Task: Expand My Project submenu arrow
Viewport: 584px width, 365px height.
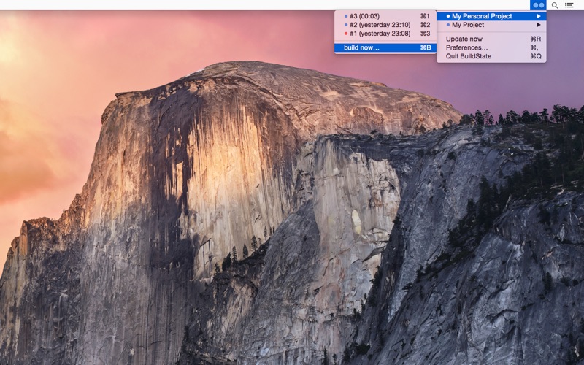Action: (539, 25)
